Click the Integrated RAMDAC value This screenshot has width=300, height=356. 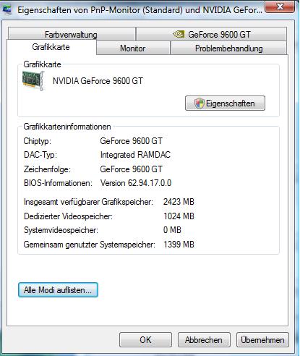[135, 155]
